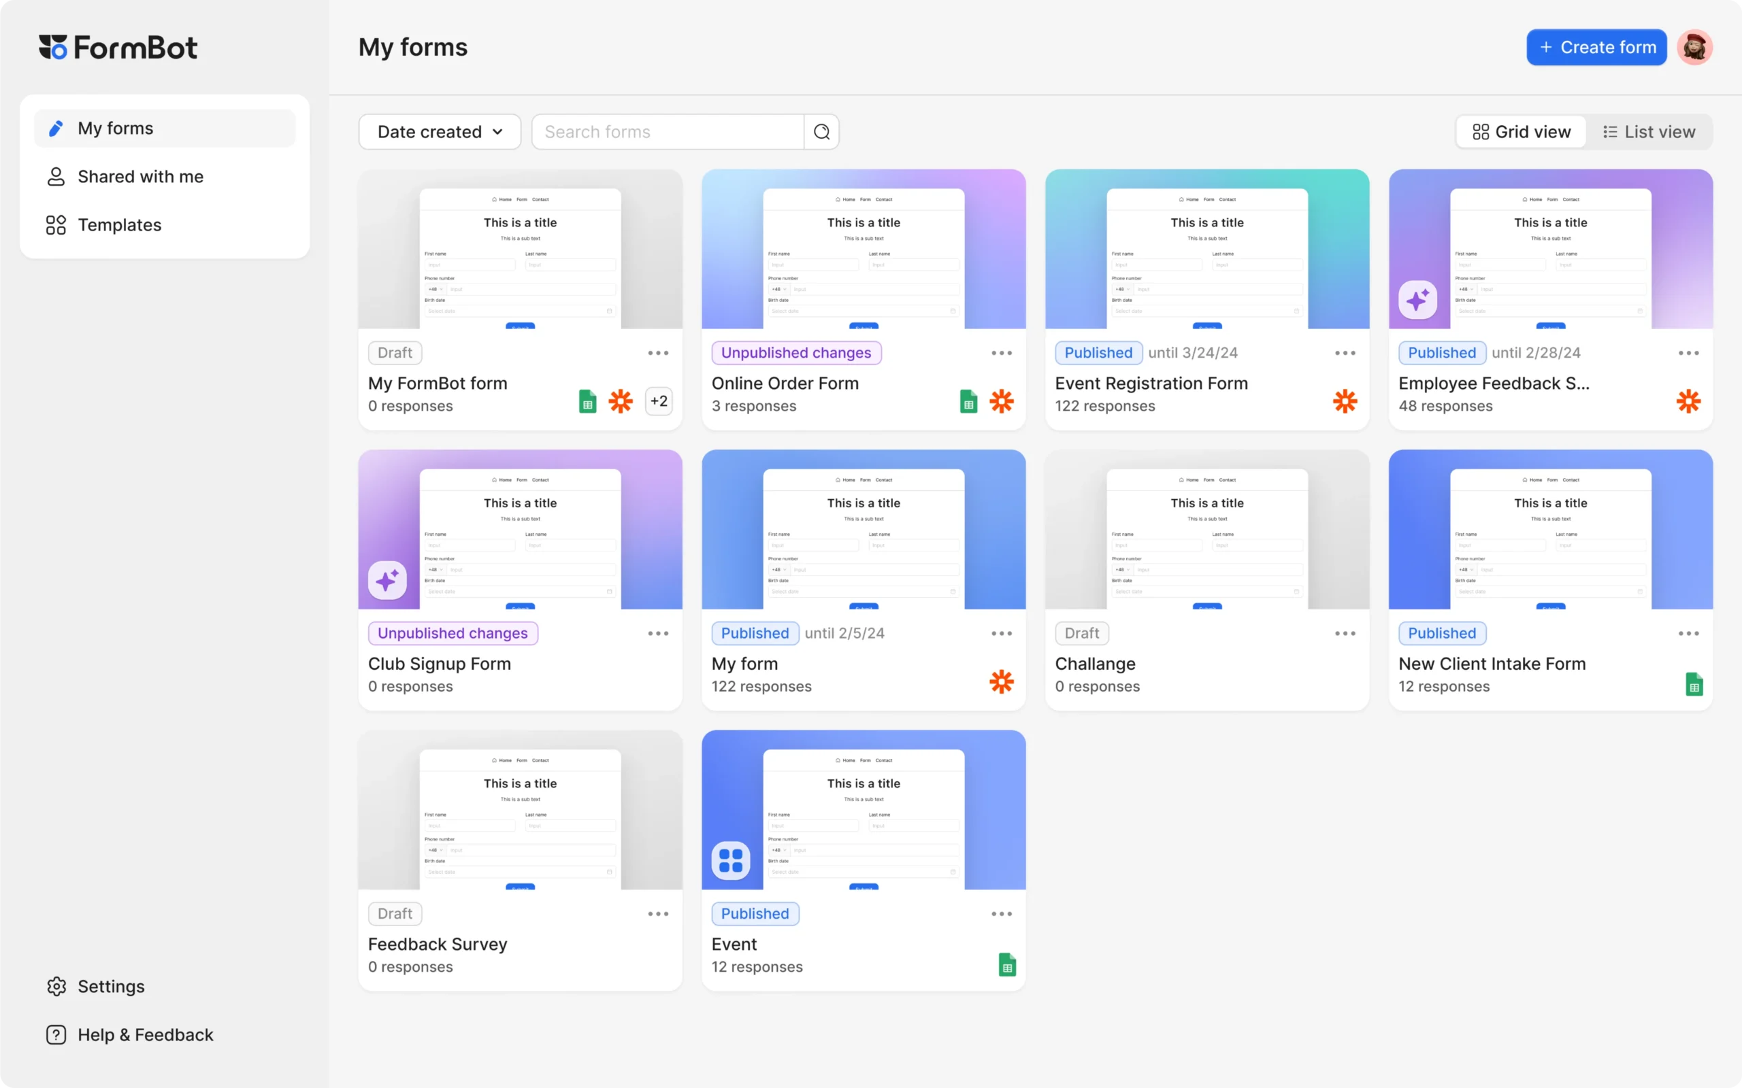
Task: Open more options for Feedback Survey
Action: 658,914
